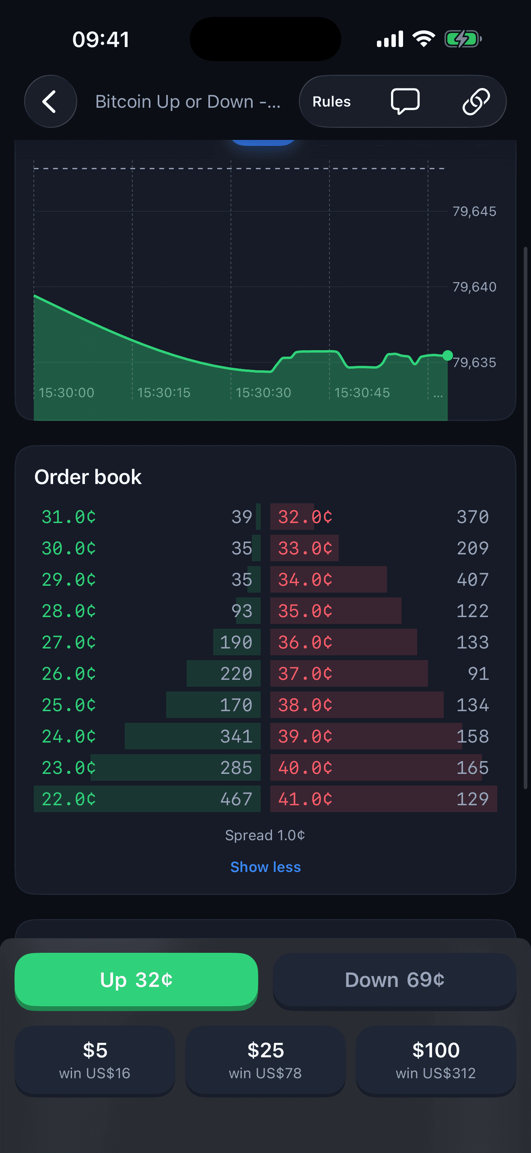Tap the 09:41 clock in status bar

(101, 39)
